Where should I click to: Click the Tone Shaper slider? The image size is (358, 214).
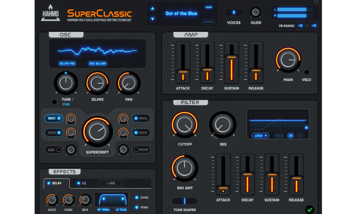pos(185,201)
